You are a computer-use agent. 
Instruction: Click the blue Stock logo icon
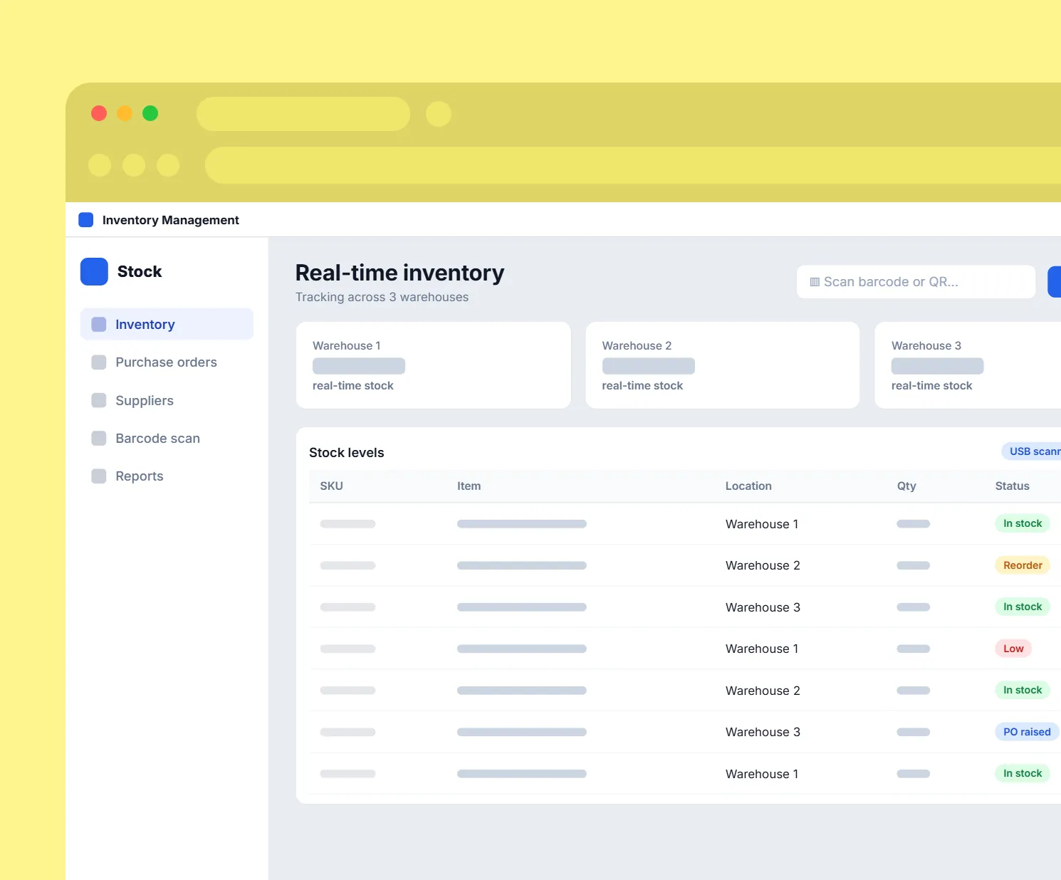coord(94,271)
